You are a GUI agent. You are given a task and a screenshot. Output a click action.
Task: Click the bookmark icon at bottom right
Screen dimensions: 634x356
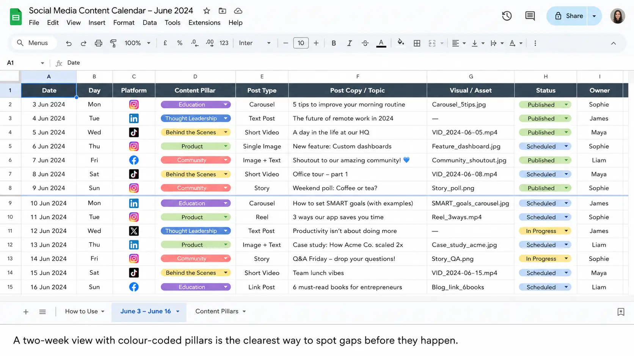[621, 312]
